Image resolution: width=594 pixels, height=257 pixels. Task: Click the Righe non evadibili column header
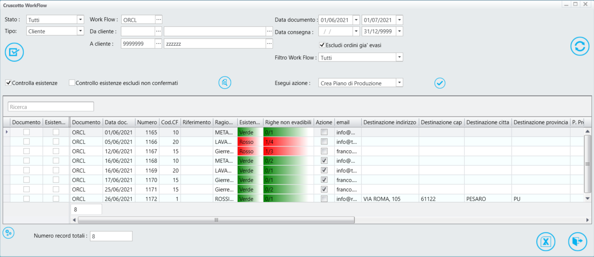click(x=288, y=123)
